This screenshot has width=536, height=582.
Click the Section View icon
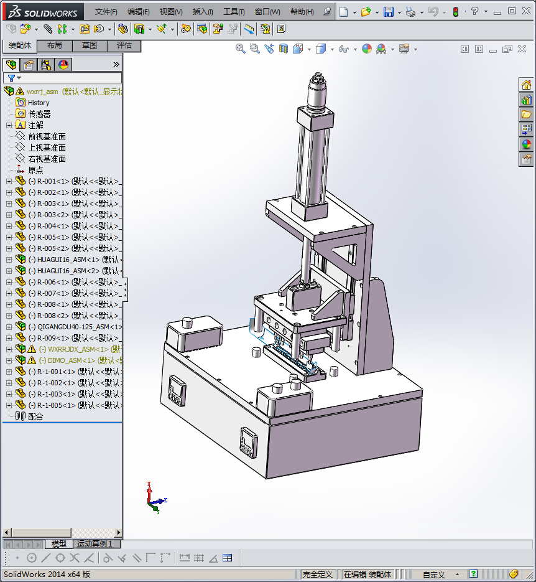tap(284, 49)
